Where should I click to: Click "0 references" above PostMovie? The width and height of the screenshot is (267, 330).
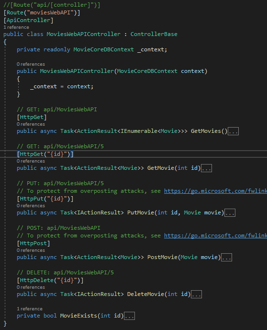pyautogui.click(x=31, y=250)
